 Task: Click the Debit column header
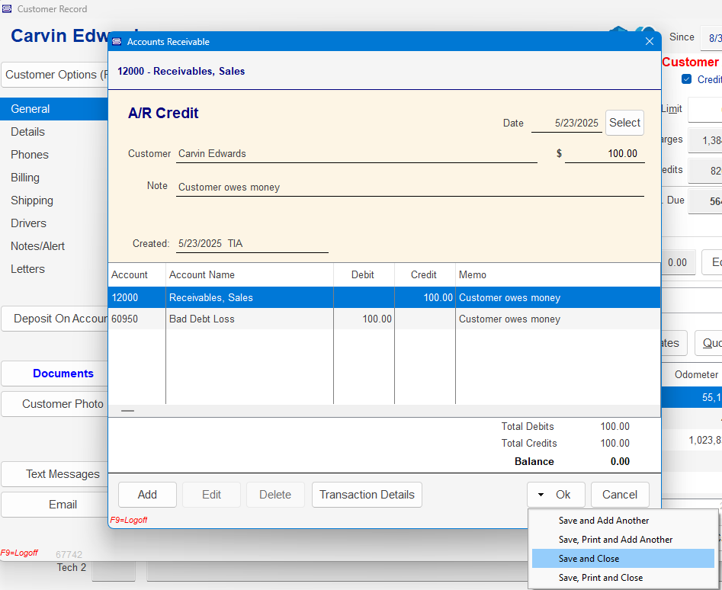pos(363,274)
